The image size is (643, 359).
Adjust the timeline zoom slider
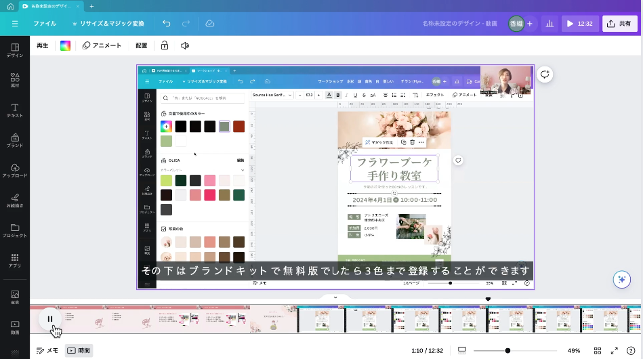point(507,350)
